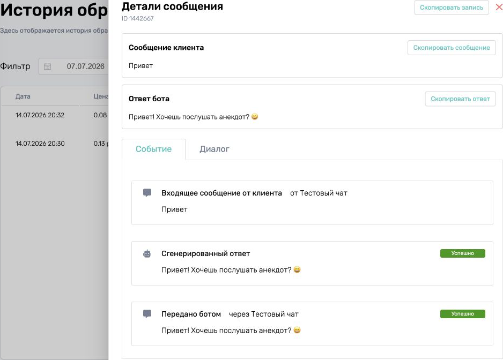Click the calendar icon in the Фильтр date field
Viewport: 503px width, 360px height.
[x=48, y=66]
